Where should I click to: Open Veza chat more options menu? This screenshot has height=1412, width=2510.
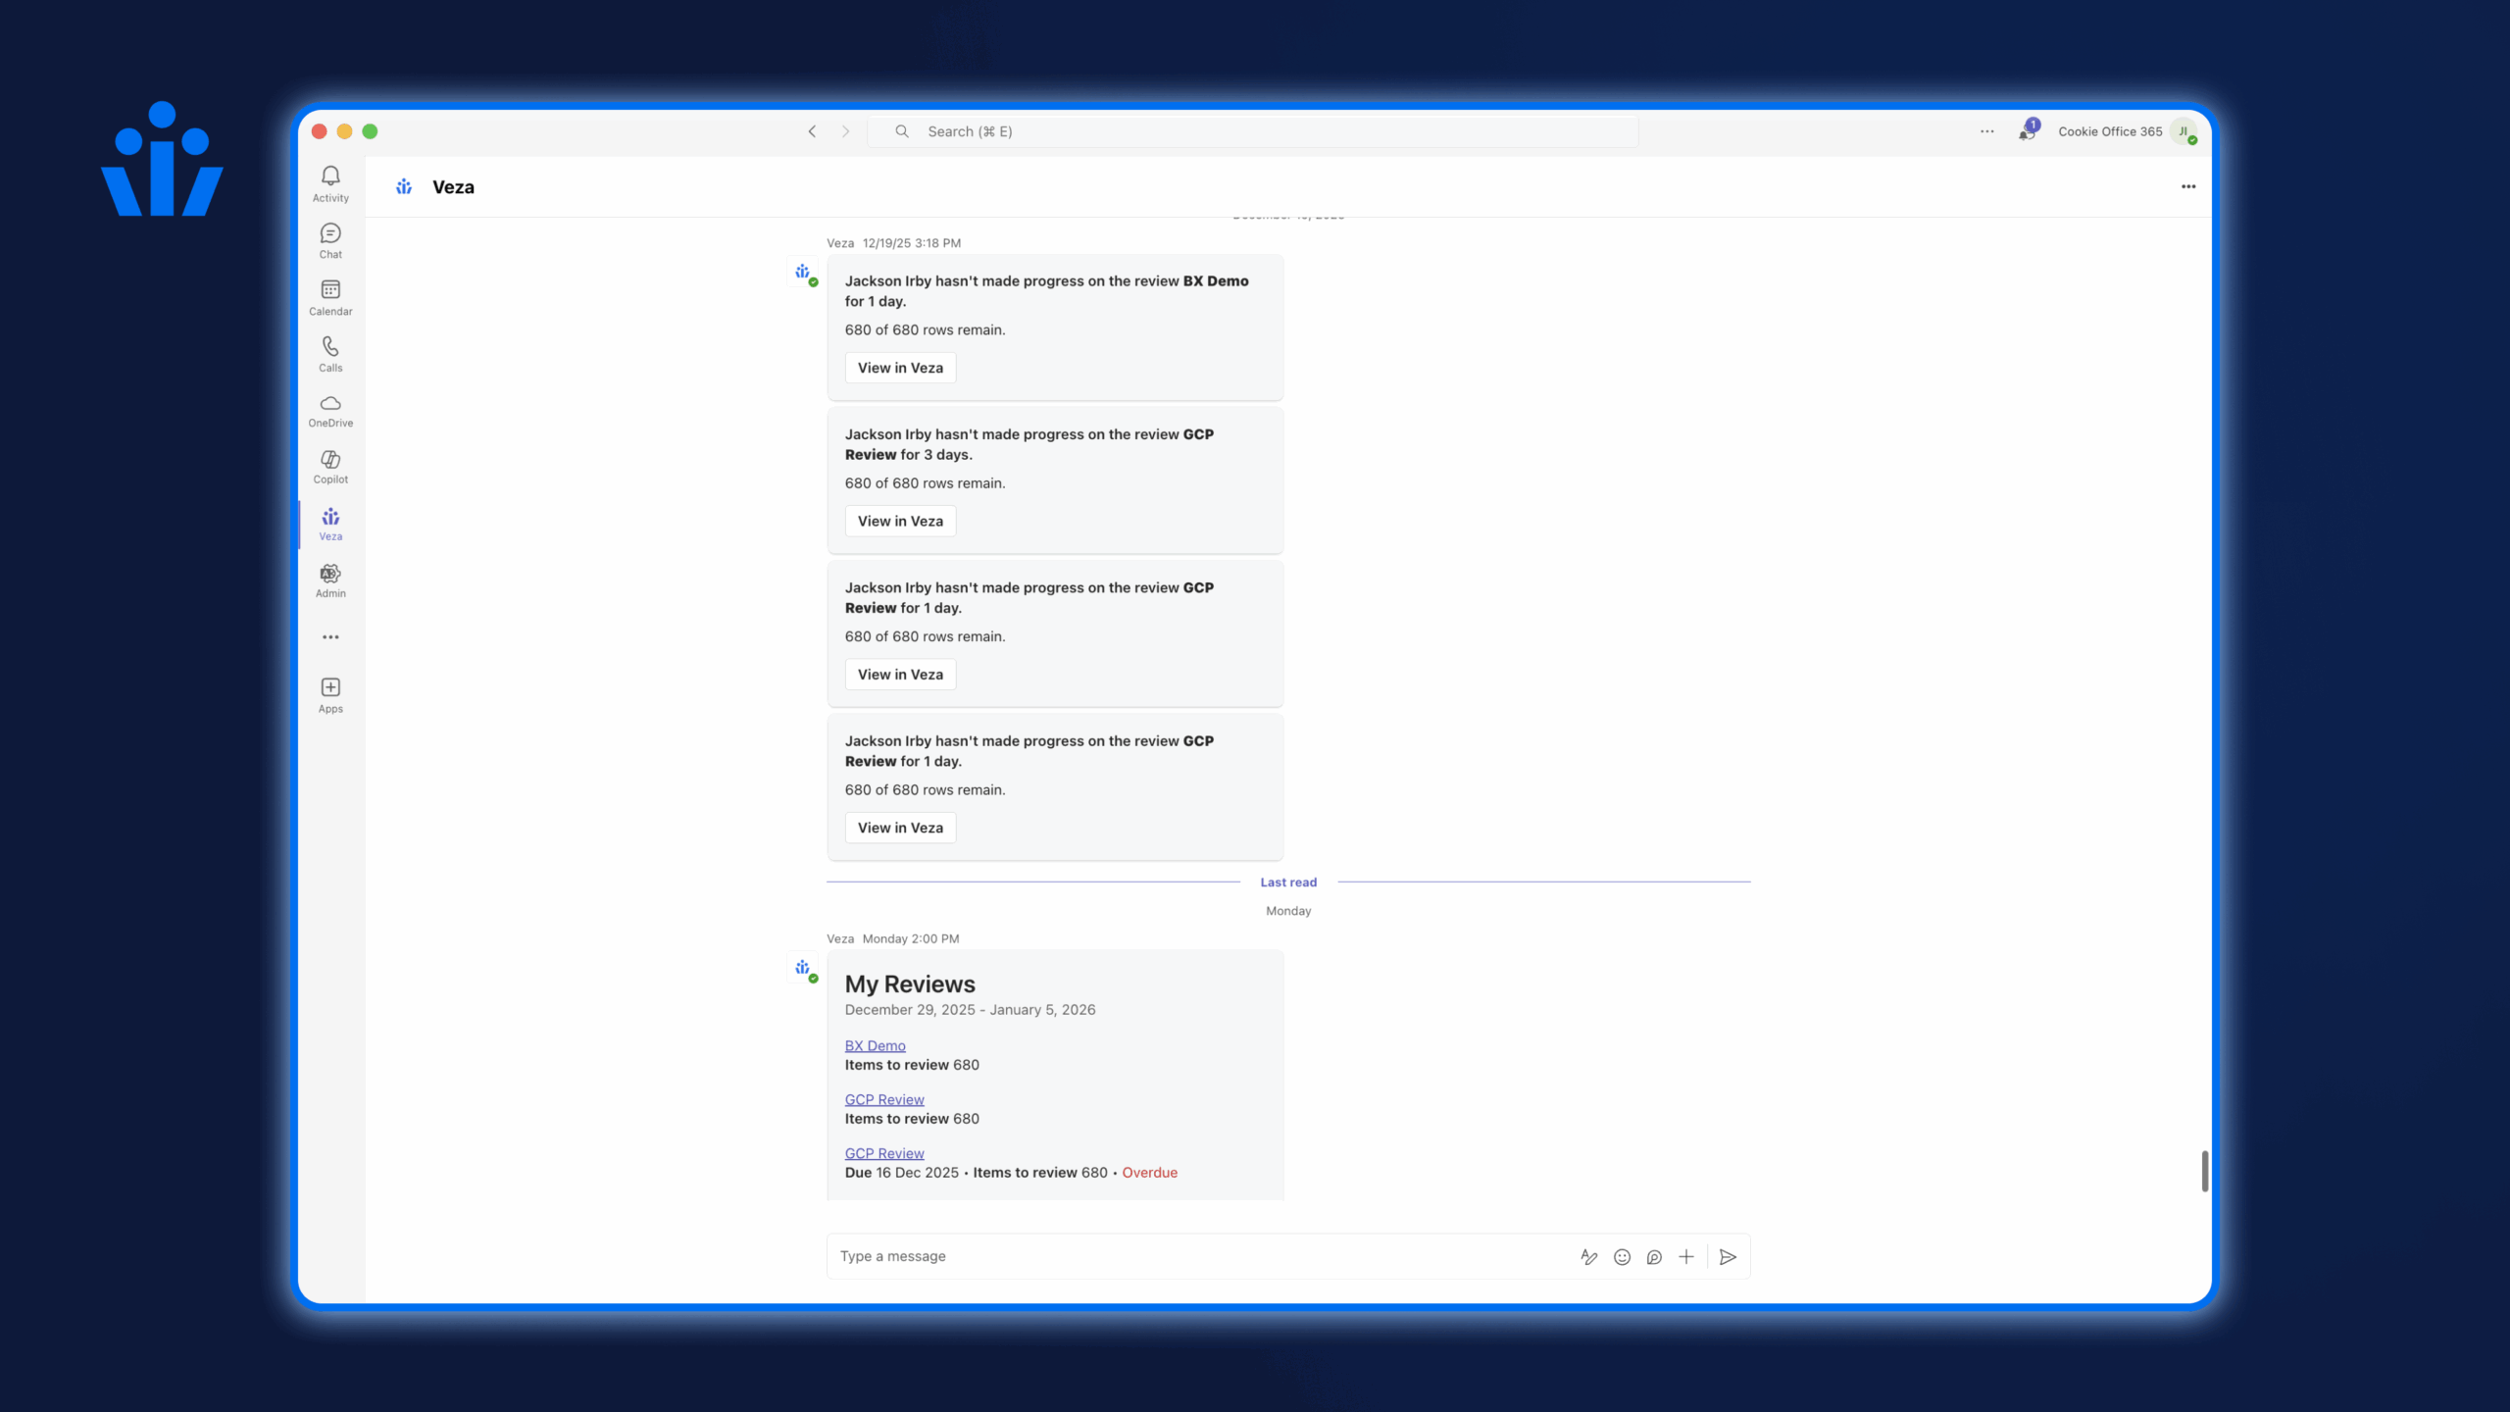[x=2187, y=186]
